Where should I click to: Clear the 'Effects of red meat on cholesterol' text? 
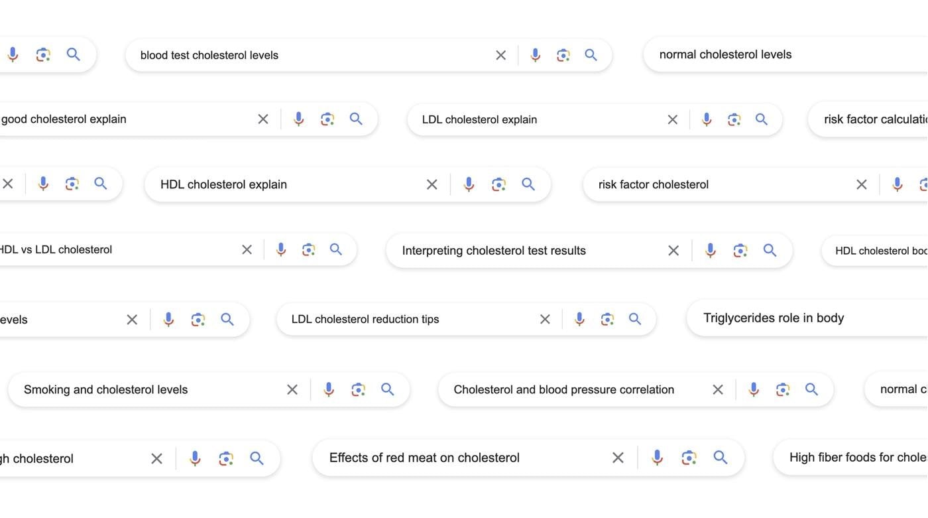point(618,458)
